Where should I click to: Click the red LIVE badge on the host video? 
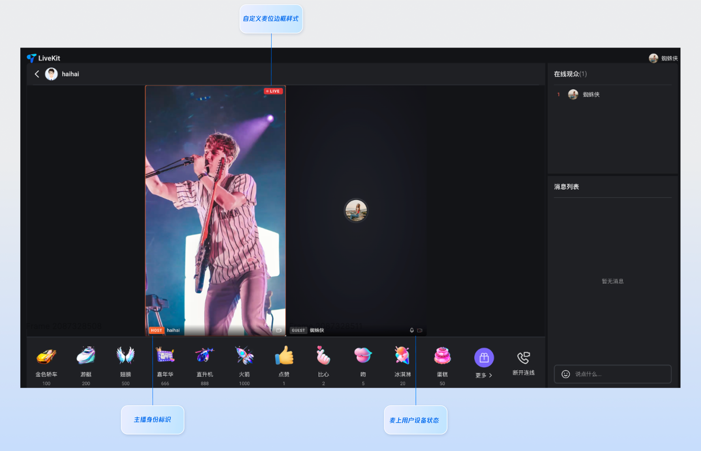[x=273, y=91]
